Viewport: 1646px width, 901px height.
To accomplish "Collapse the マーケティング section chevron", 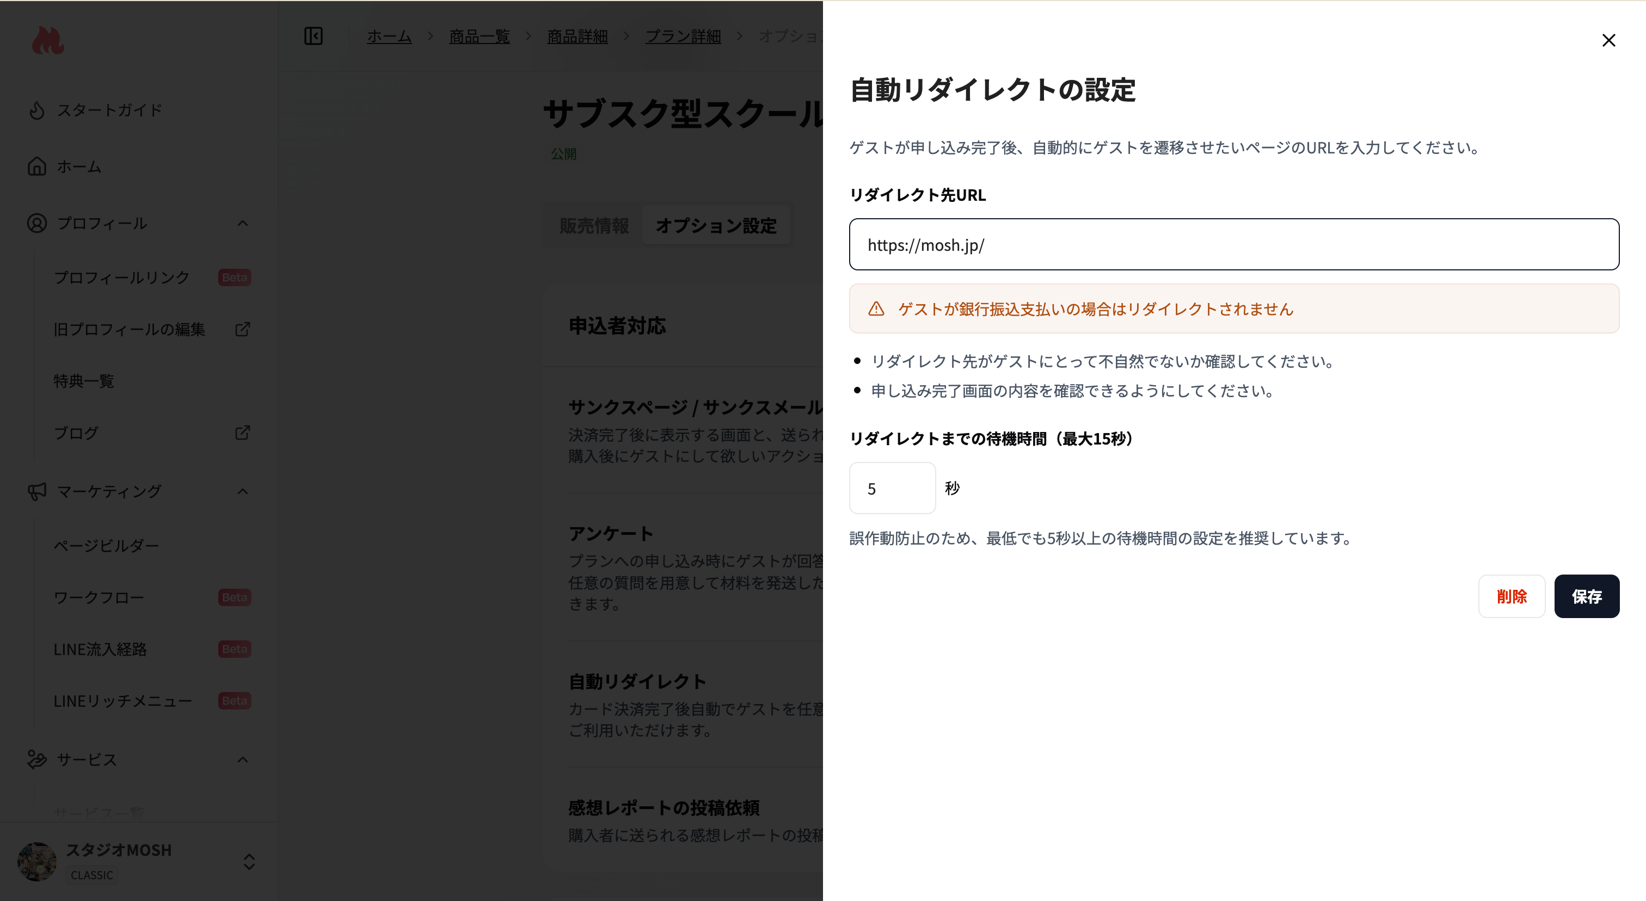I will pos(242,492).
